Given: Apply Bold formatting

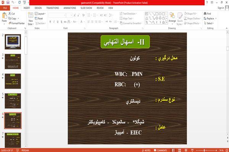Looking at the screenshot, I should [x=50, y=22].
